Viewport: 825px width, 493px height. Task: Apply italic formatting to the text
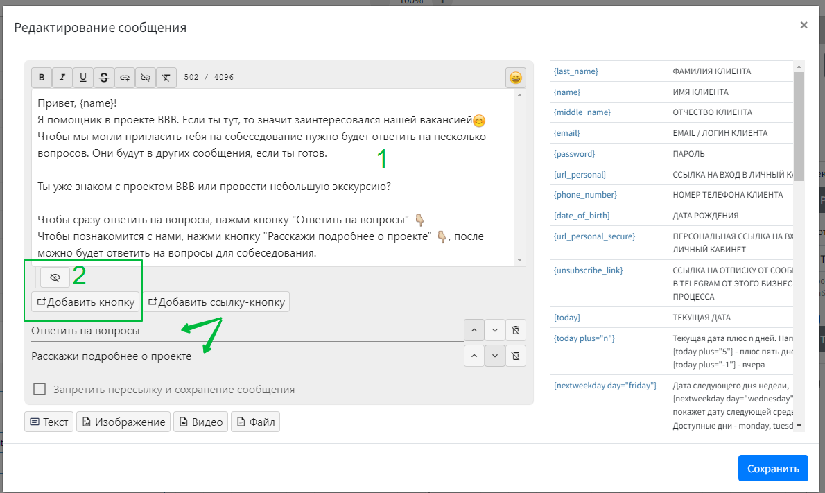coord(62,78)
